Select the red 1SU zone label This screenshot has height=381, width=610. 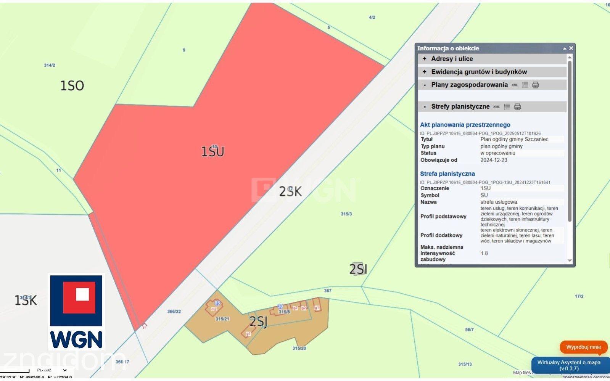coord(213,151)
